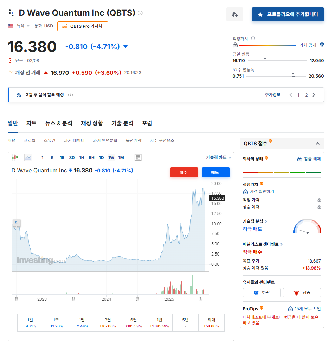Open 지수 구성요소 sub-tab

point(162,141)
